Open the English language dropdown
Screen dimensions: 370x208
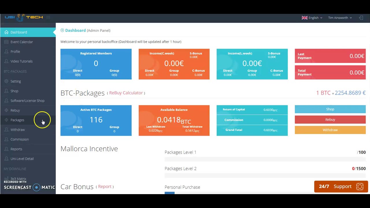coord(312,18)
